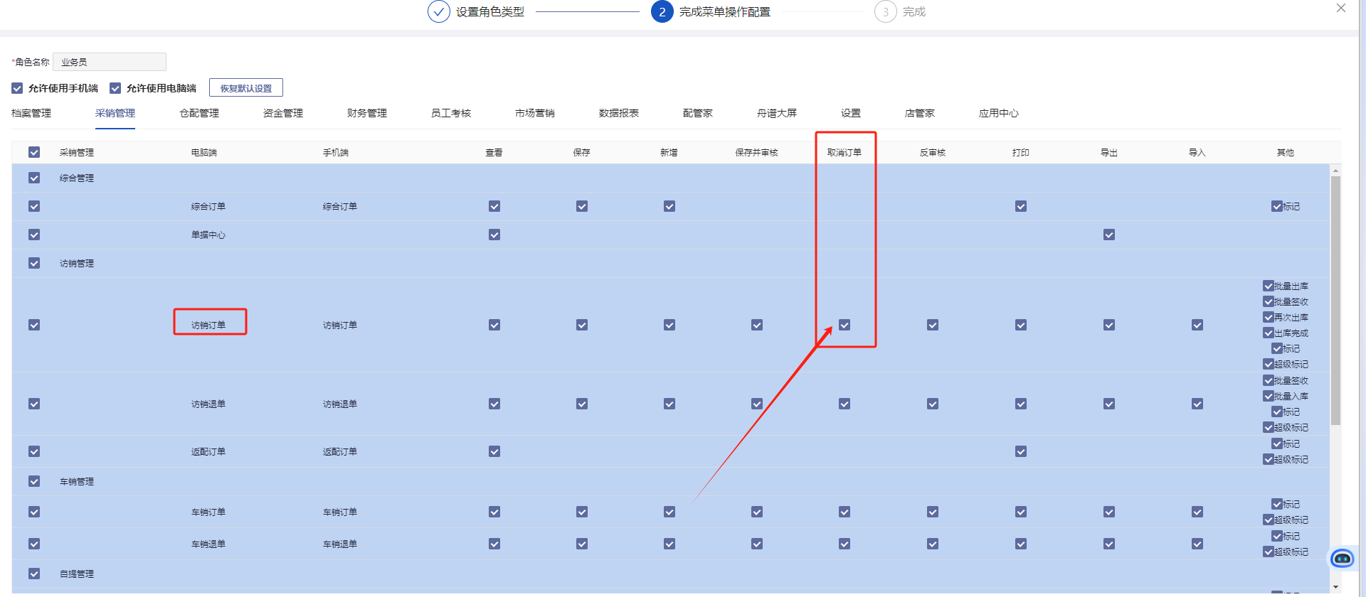Uncheck 取消订单 for the 访销订单 row
The height and width of the screenshot is (597, 1366).
coord(845,325)
